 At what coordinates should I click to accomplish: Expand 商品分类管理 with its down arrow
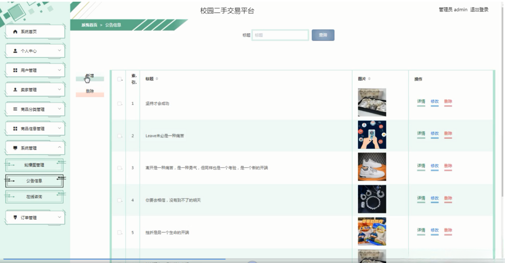click(59, 109)
